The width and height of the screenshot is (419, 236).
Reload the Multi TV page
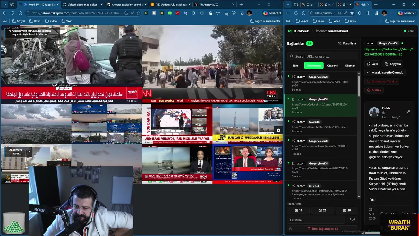click(x=12, y=13)
